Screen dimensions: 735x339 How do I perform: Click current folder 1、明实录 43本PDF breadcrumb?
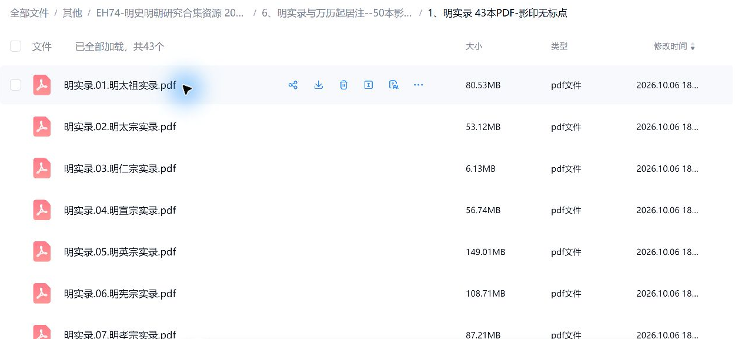[x=497, y=13]
